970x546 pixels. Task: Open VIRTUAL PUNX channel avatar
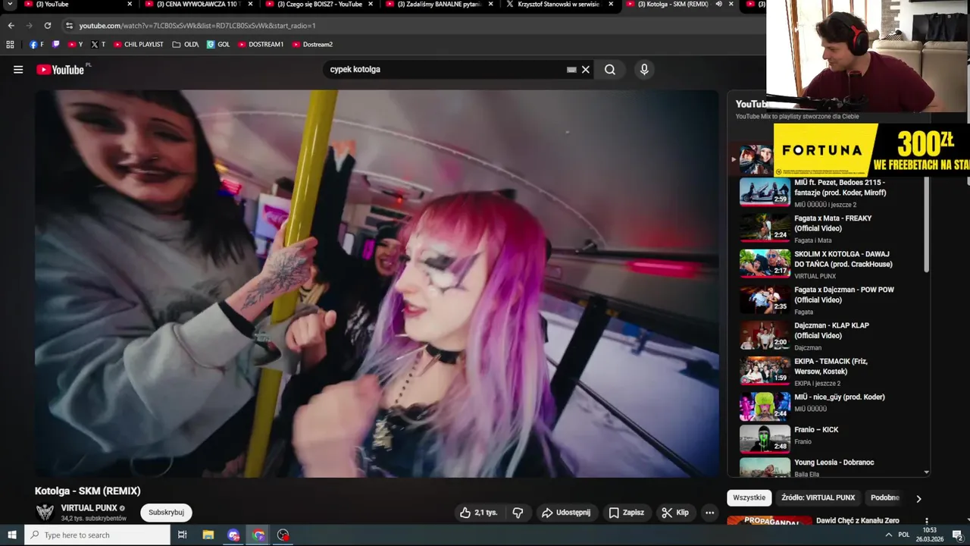coord(45,513)
